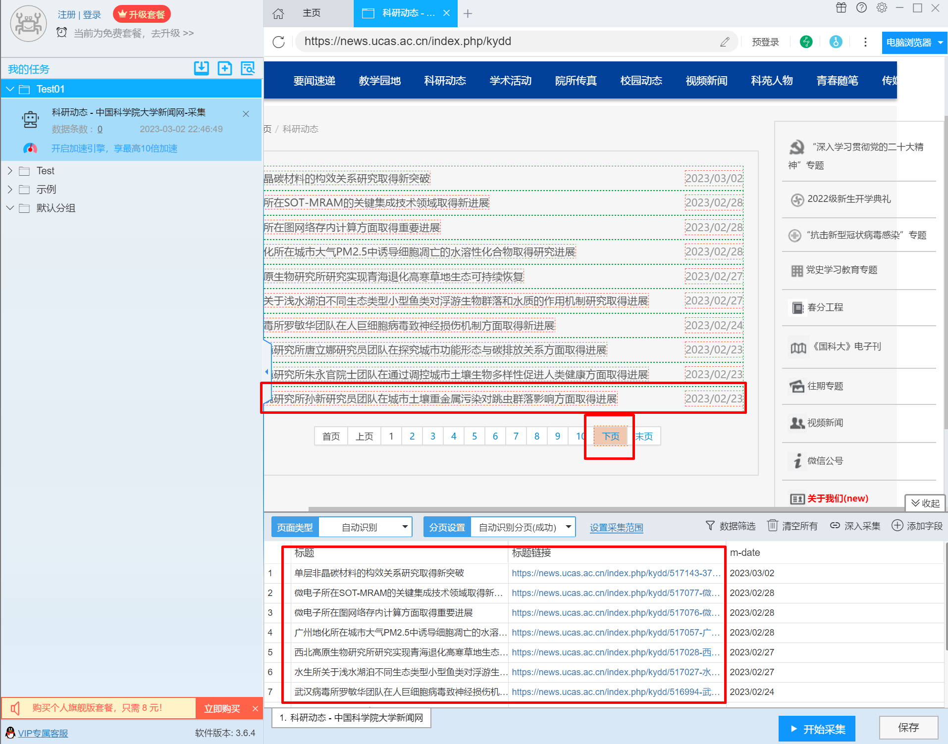The height and width of the screenshot is (744, 948).
Task: Click the 立即购买 button
Action: (222, 708)
